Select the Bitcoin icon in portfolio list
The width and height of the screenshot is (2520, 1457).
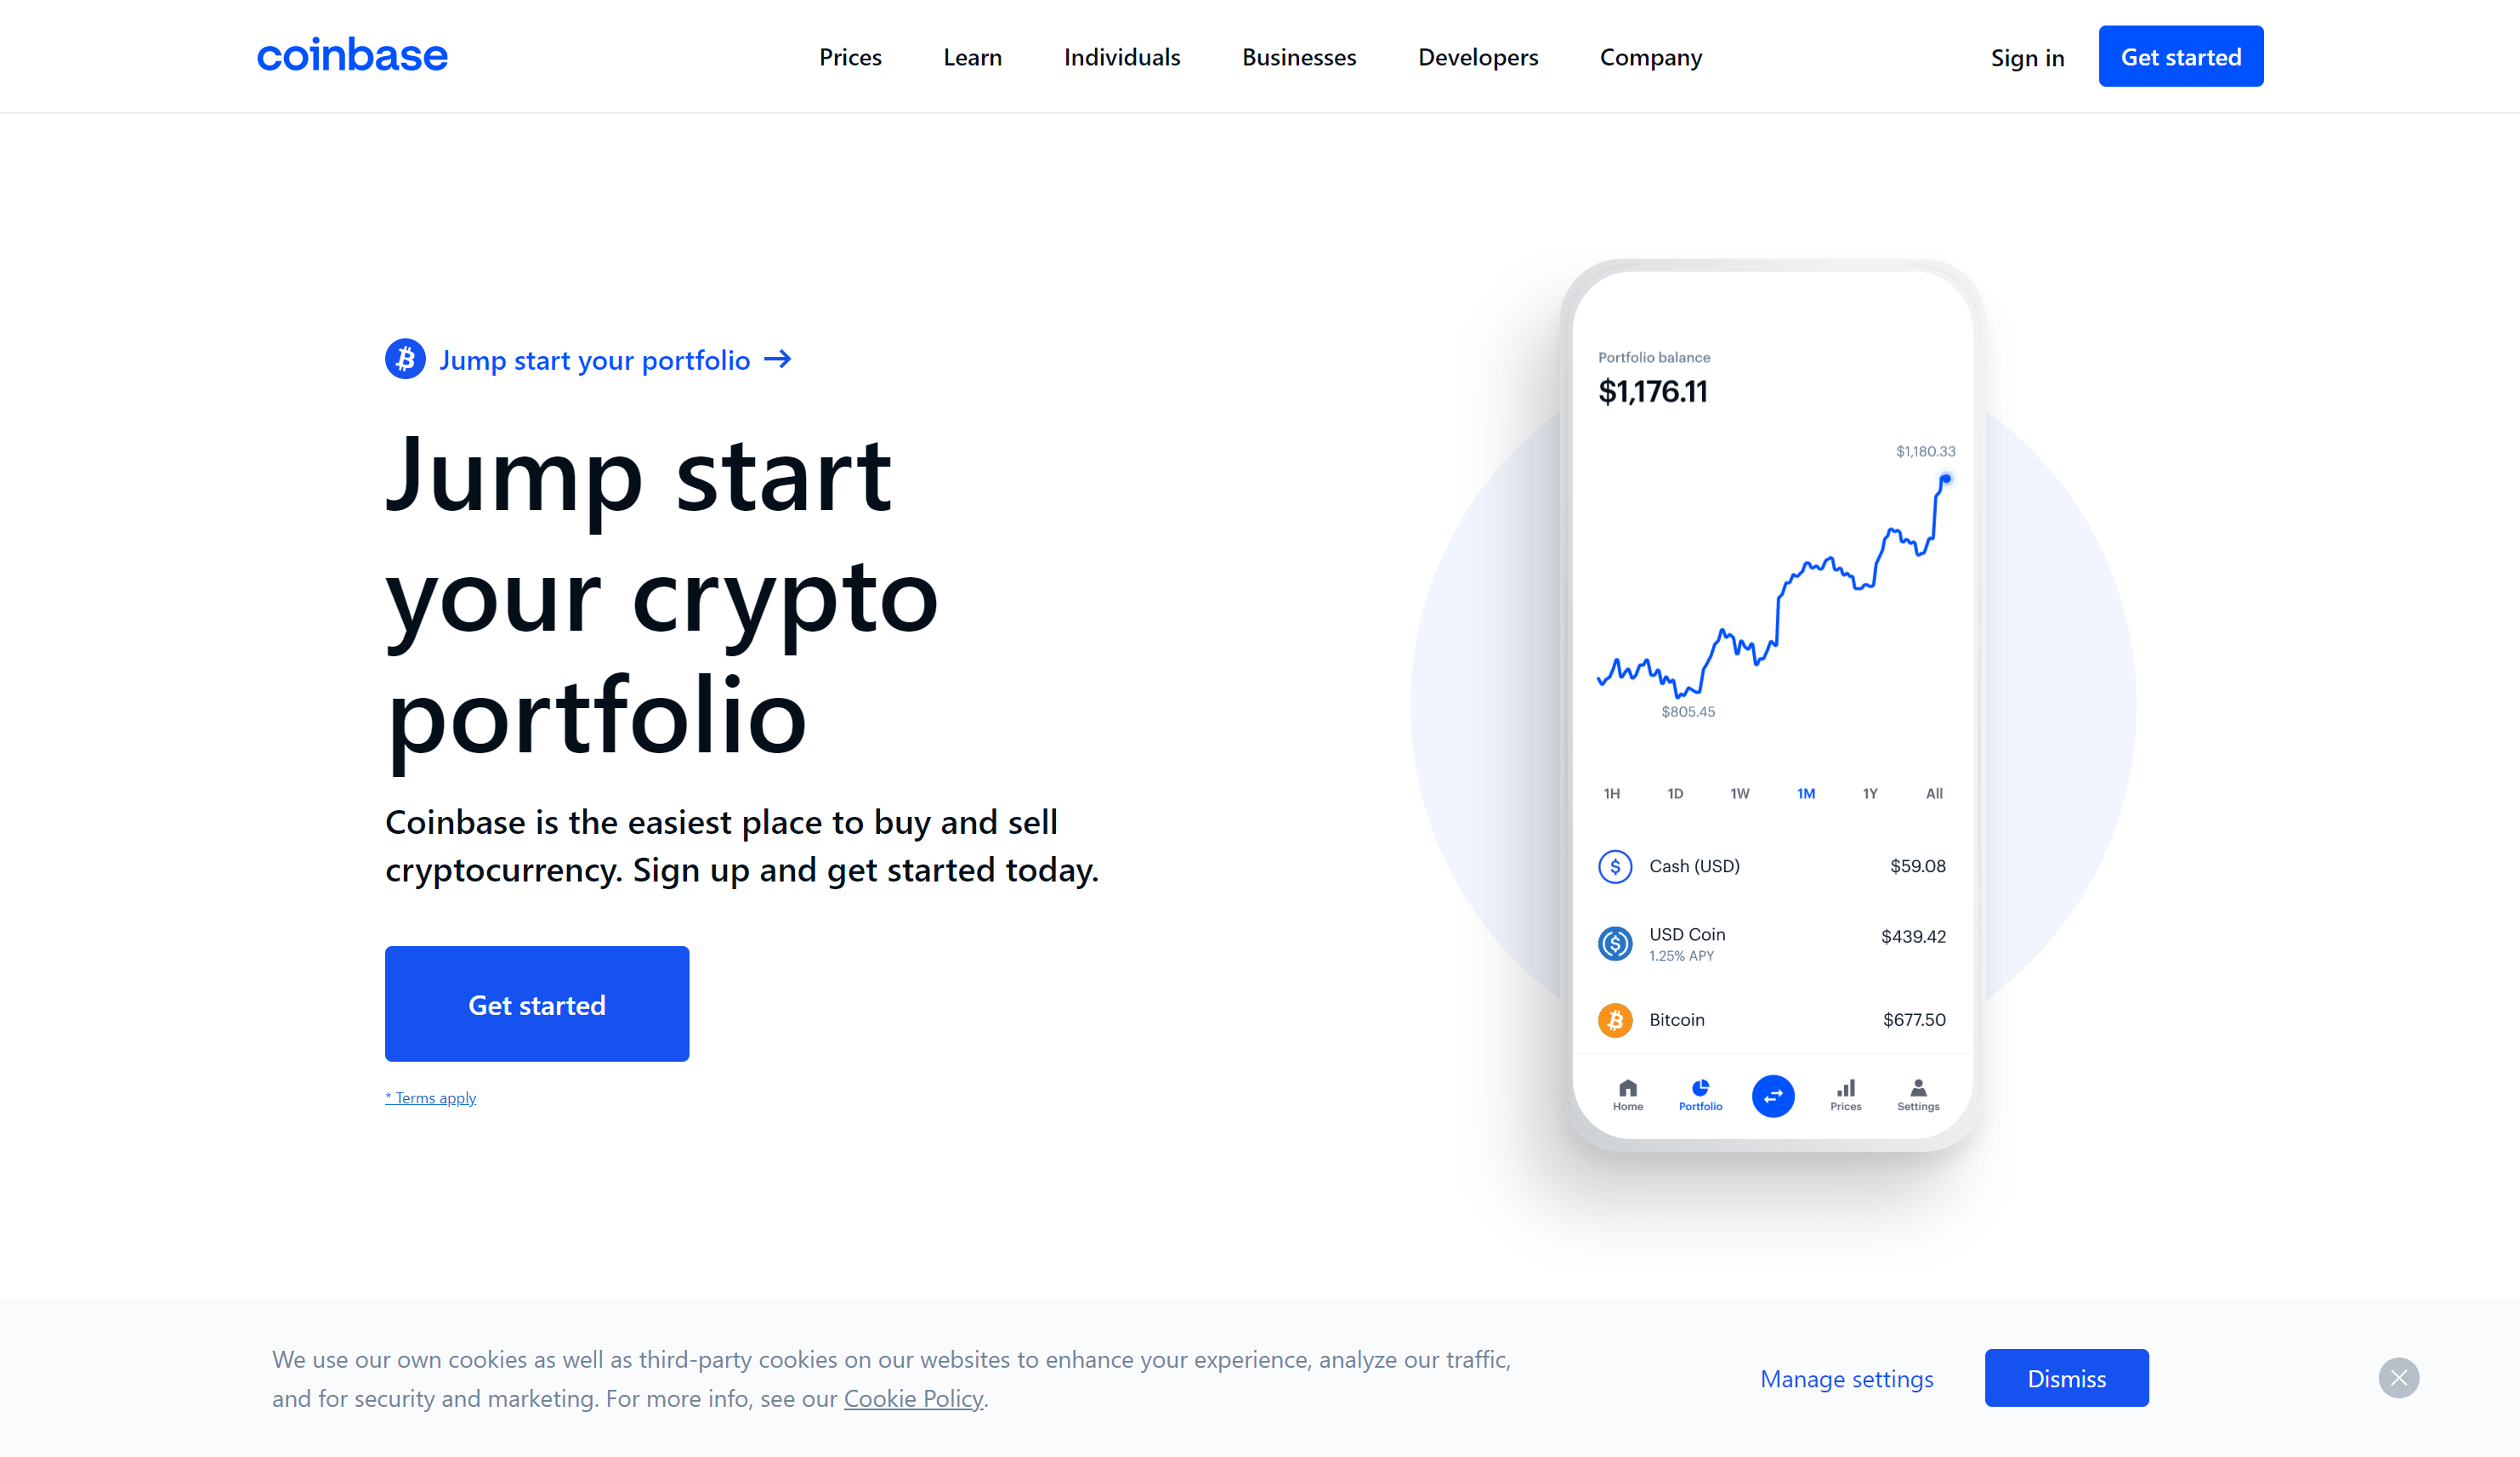[1616, 1020]
